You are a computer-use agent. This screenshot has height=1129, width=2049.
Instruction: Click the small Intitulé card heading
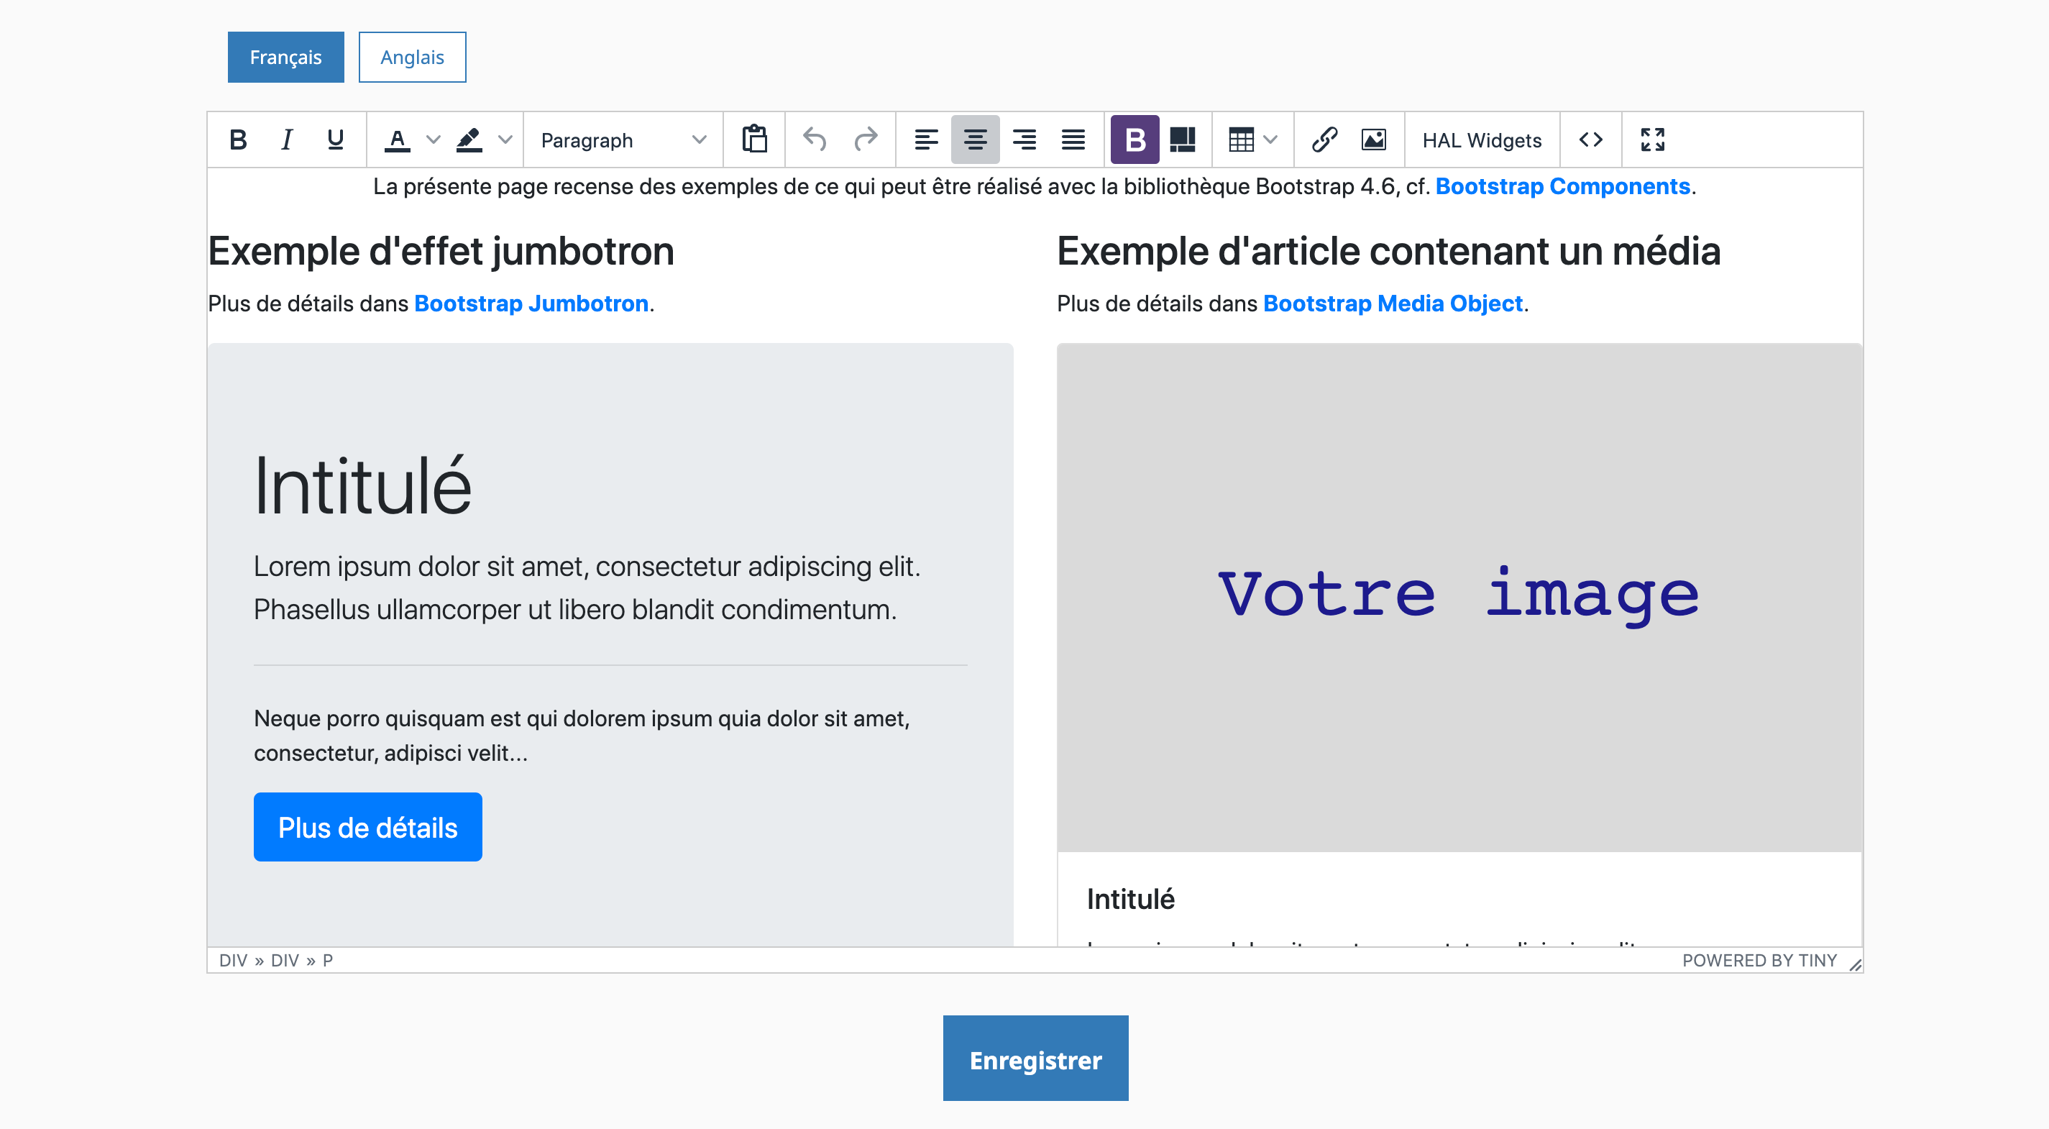(1130, 899)
